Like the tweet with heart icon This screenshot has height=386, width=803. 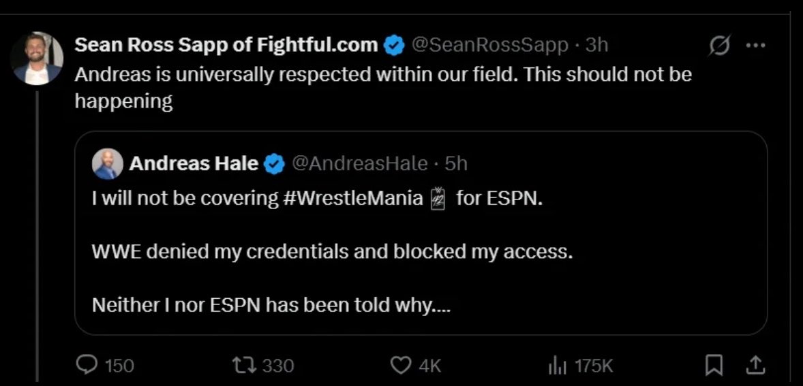400,365
